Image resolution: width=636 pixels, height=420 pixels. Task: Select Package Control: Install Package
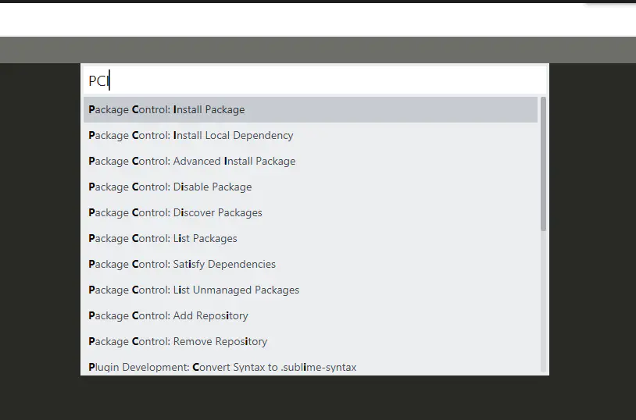[x=310, y=109]
